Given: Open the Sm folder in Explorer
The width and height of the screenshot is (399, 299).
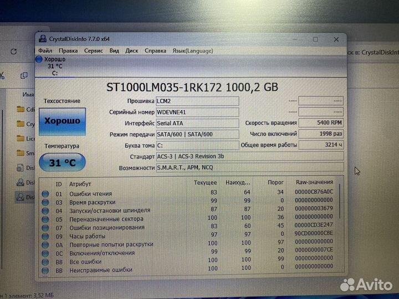Looking at the screenshot, I should pyautogui.click(x=25, y=153).
